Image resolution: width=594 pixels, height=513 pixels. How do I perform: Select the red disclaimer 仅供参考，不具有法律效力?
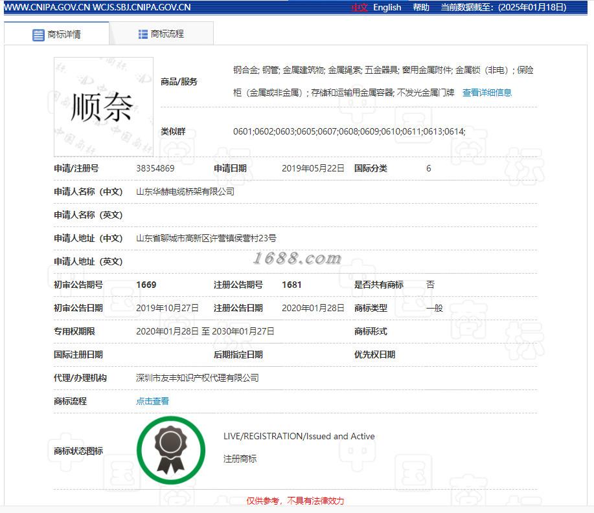tap(295, 501)
